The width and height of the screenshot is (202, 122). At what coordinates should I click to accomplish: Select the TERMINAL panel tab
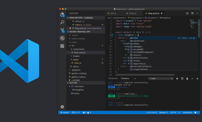pos(125,78)
